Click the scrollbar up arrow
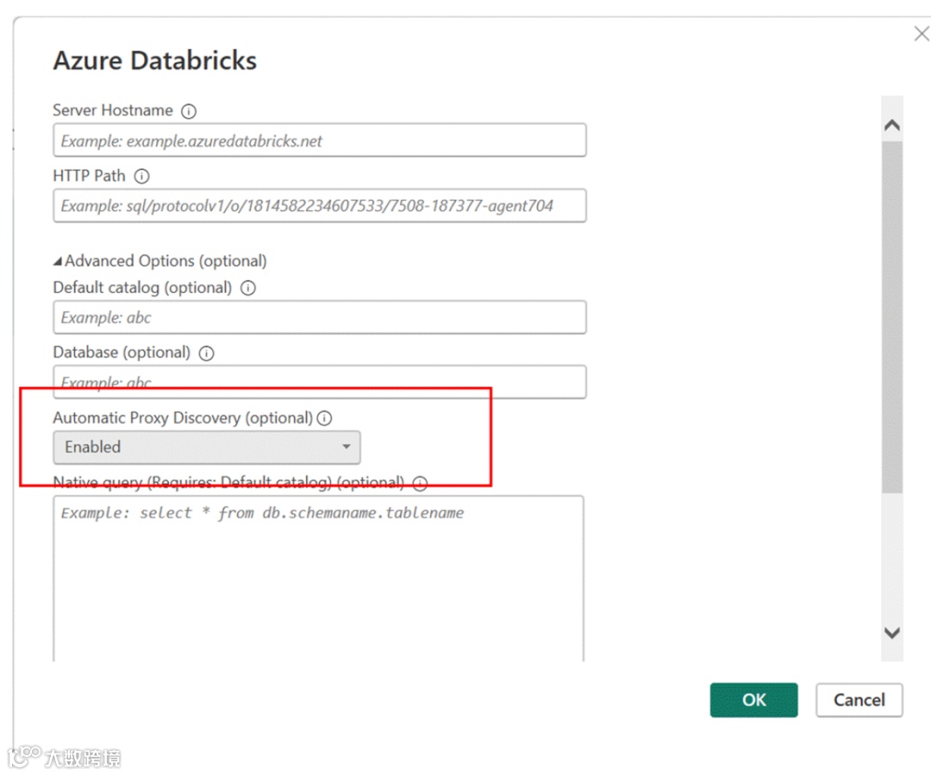 [892, 125]
